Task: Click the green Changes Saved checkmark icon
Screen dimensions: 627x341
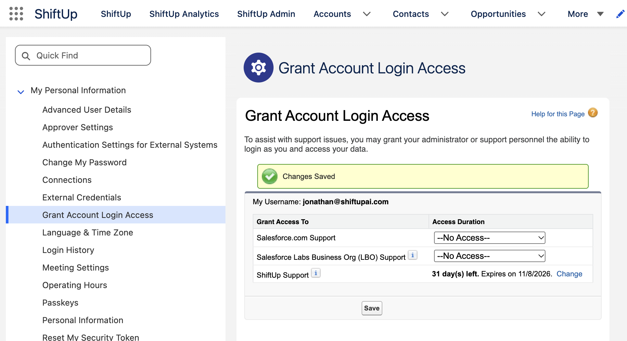Action: point(270,176)
